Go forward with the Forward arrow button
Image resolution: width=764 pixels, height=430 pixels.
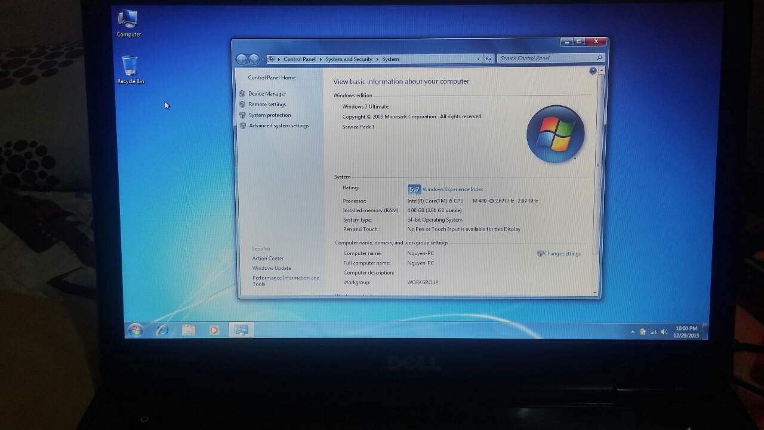[254, 59]
